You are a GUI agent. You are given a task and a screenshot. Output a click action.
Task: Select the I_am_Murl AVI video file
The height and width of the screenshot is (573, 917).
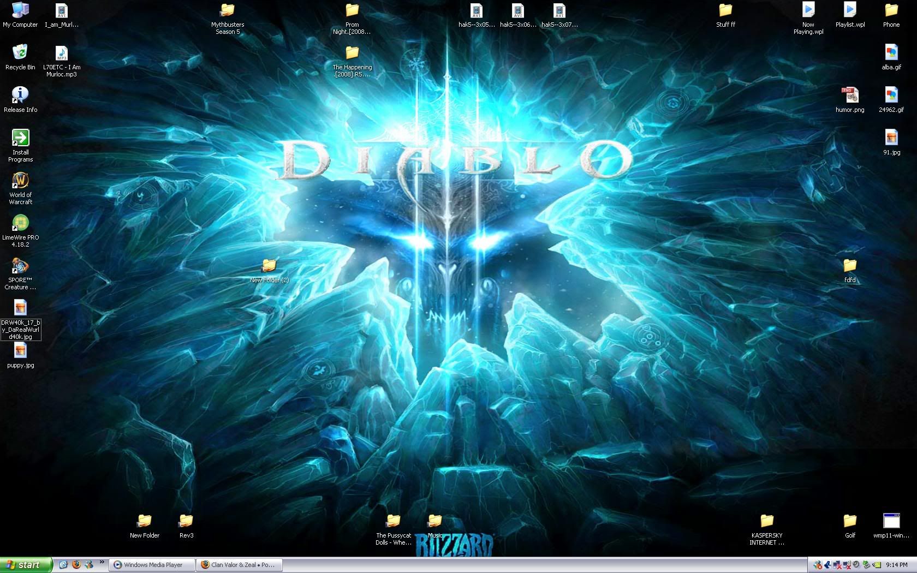tap(62, 15)
